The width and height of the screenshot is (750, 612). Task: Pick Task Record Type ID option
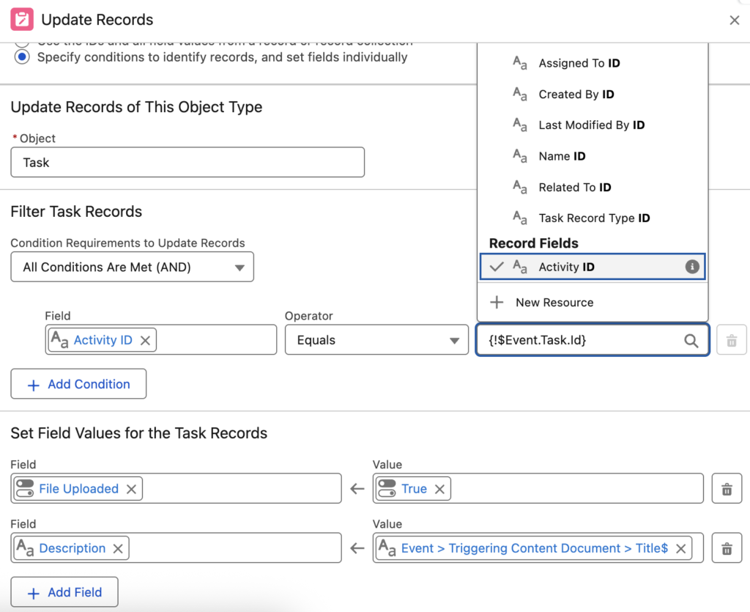point(593,218)
